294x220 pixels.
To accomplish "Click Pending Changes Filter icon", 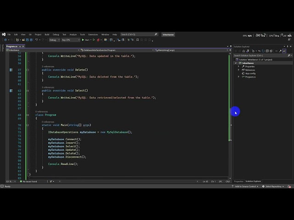I will 253,51.
